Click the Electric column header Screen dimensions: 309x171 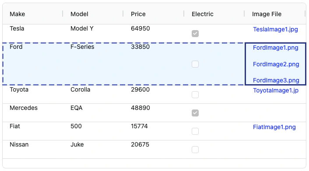[x=202, y=14]
